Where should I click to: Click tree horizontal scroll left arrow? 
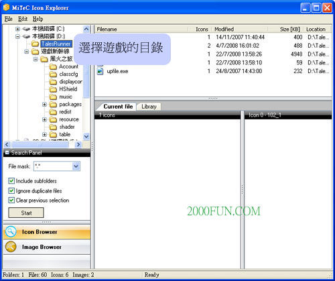click(7, 145)
